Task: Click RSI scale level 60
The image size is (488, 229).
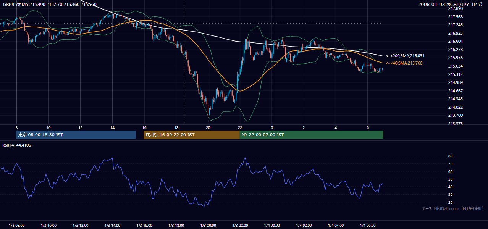Action: [x=450, y=171]
